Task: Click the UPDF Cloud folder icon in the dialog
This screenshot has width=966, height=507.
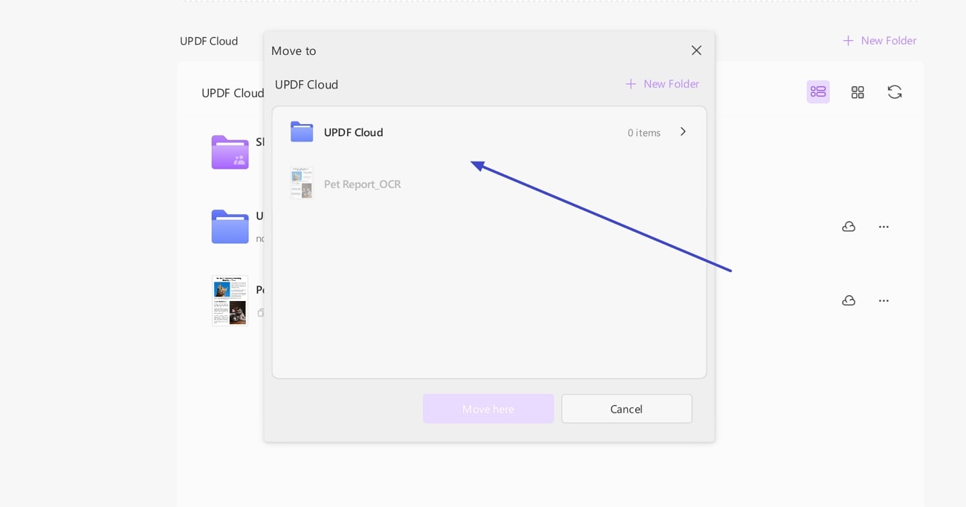Action: click(x=302, y=132)
